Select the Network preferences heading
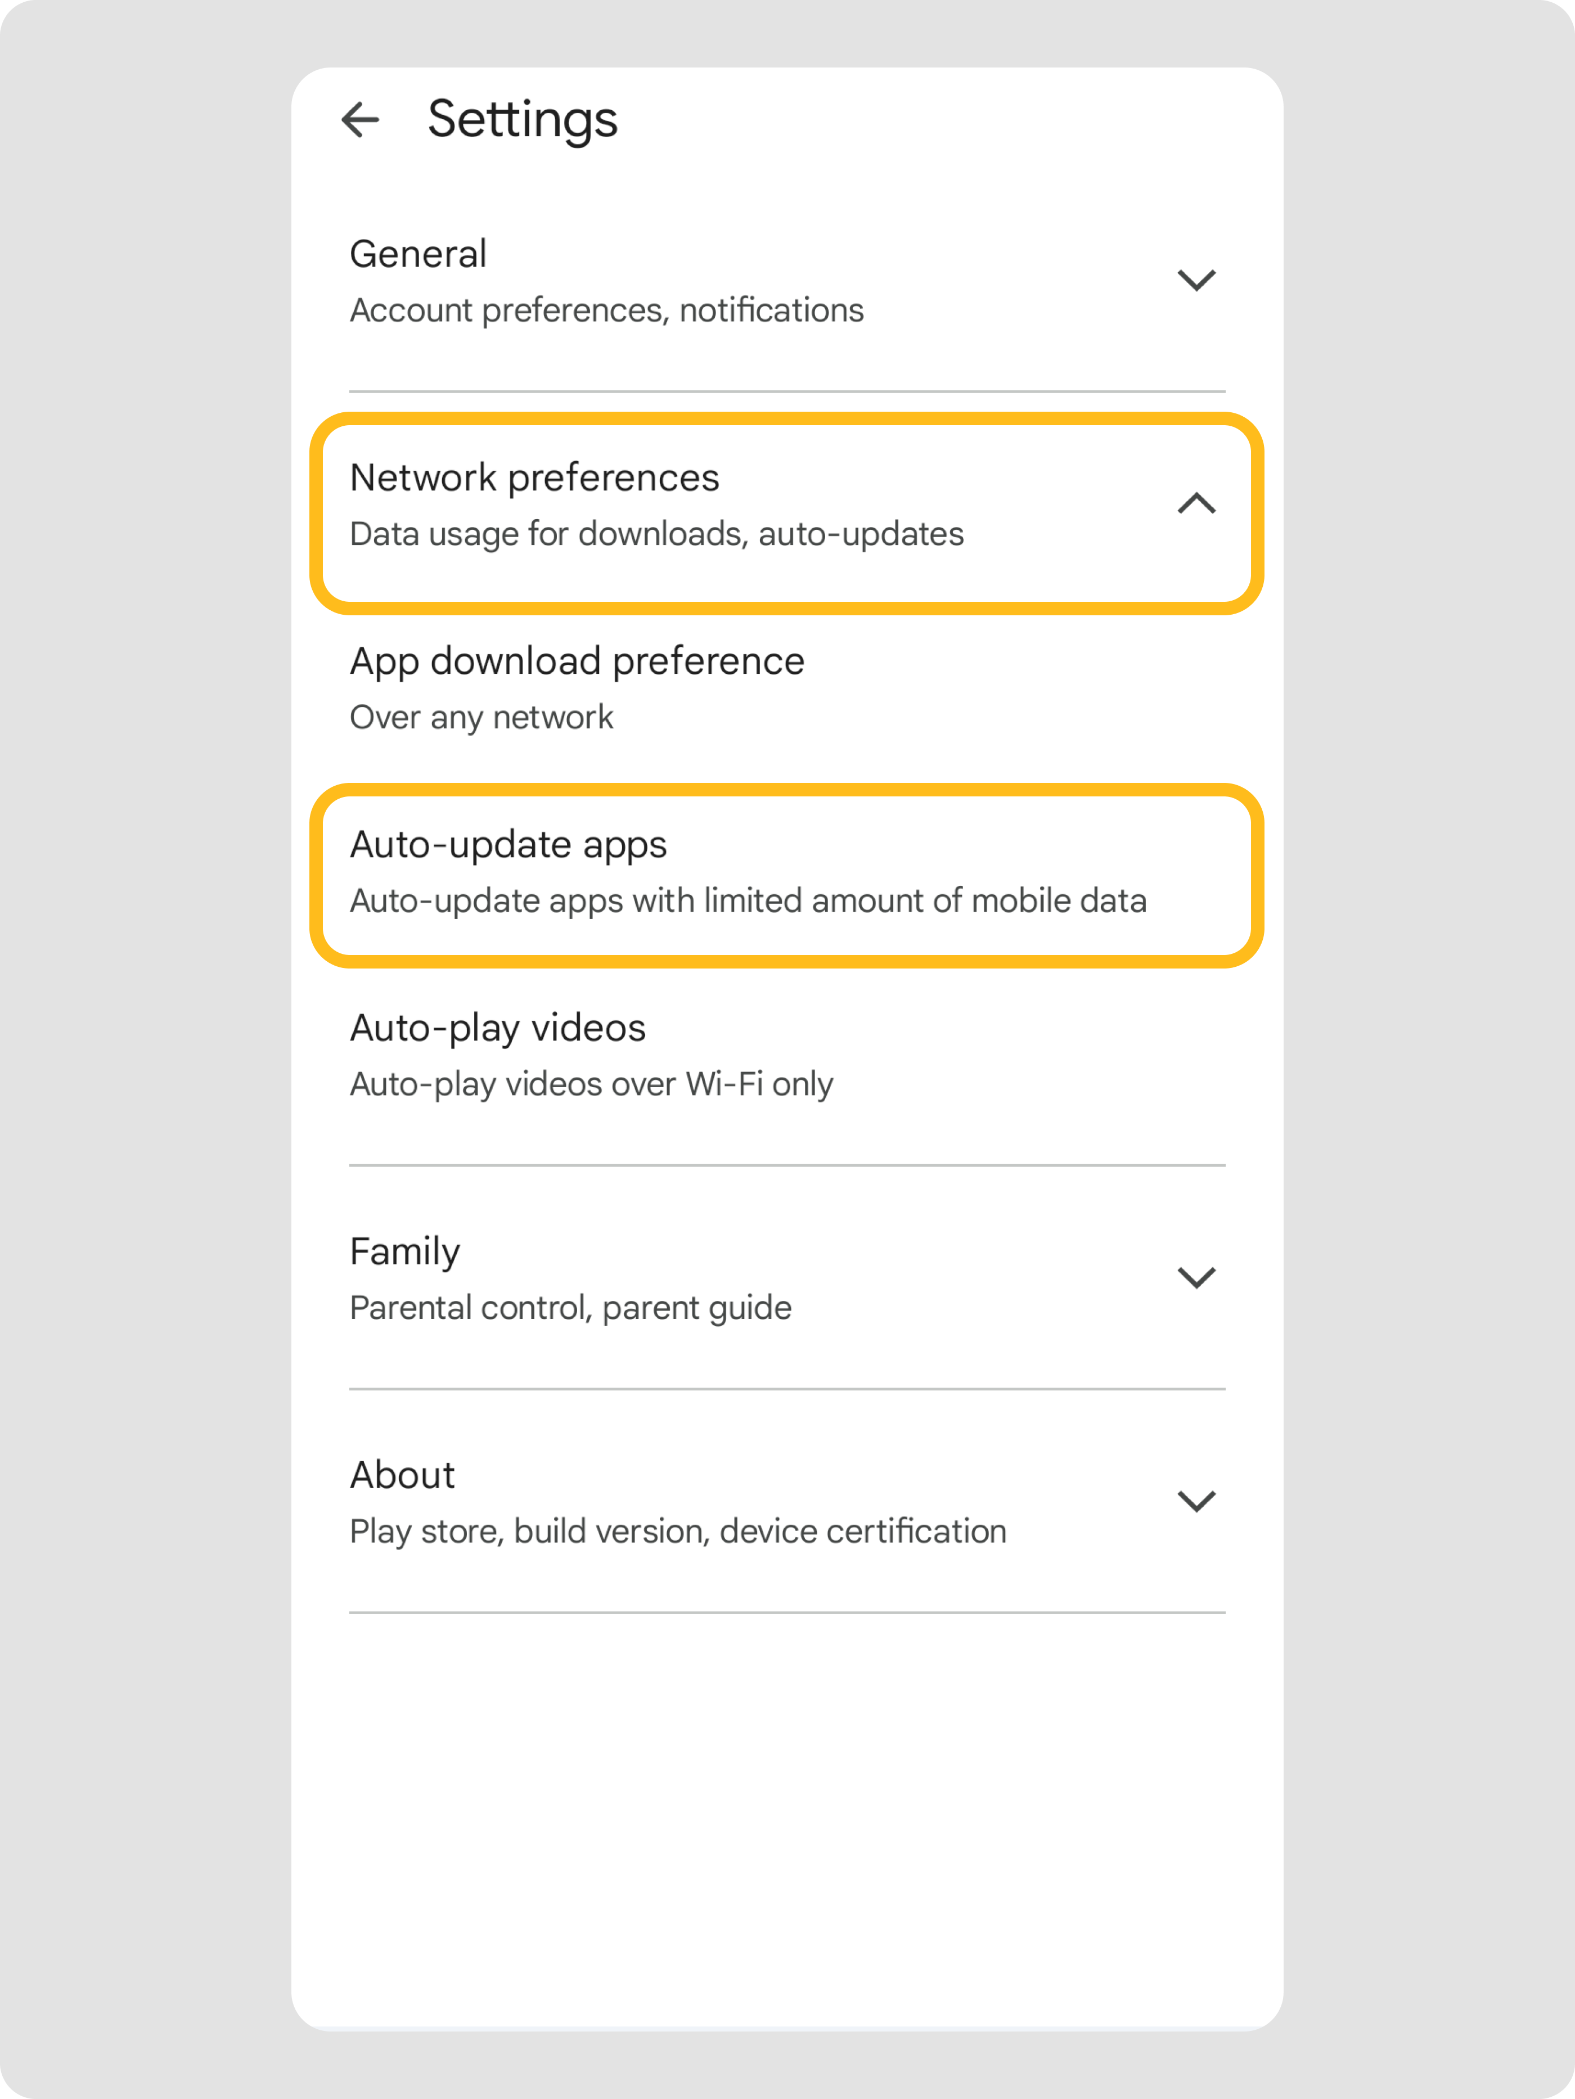 coord(534,478)
